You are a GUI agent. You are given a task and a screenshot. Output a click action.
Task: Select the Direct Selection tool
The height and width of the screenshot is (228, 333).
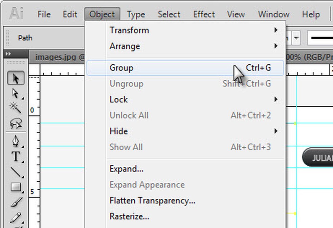[16, 93]
